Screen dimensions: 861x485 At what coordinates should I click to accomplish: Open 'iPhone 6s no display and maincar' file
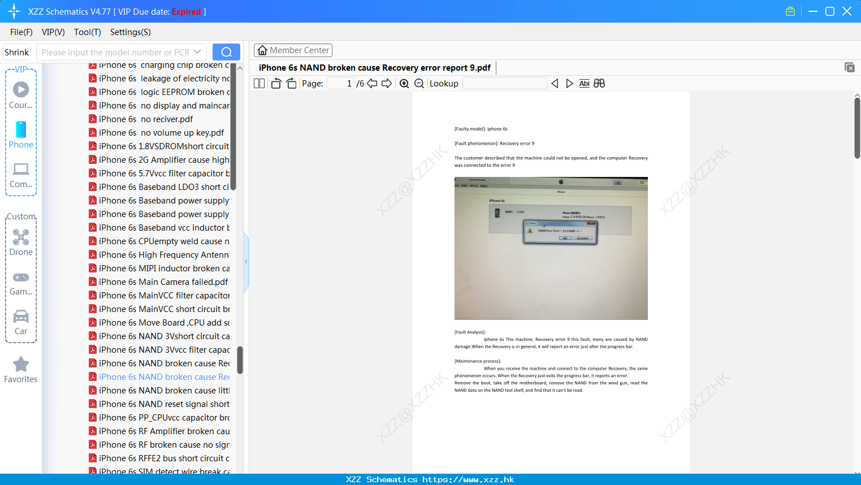click(159, 106)
